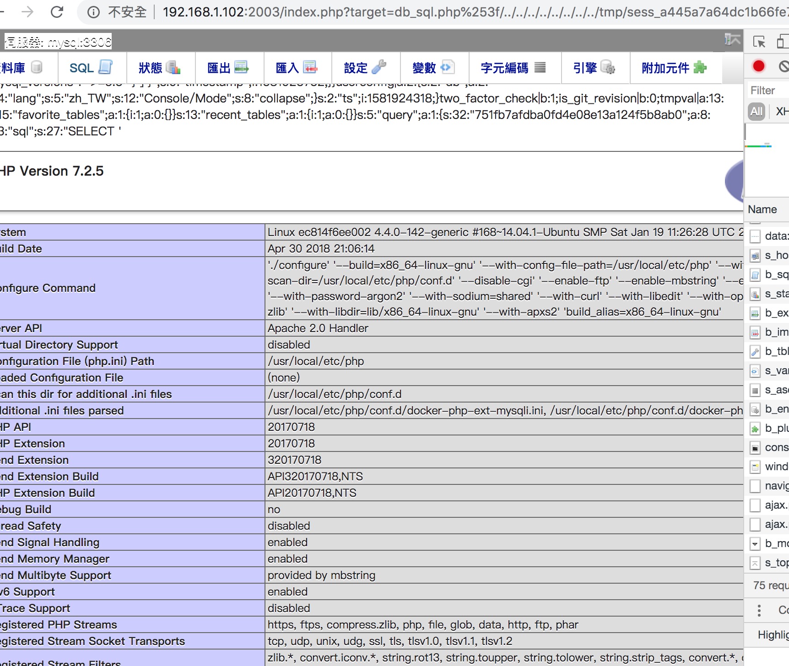Select the s_top request row
This screenshot has height=666, width=789.
pos(768,563)
